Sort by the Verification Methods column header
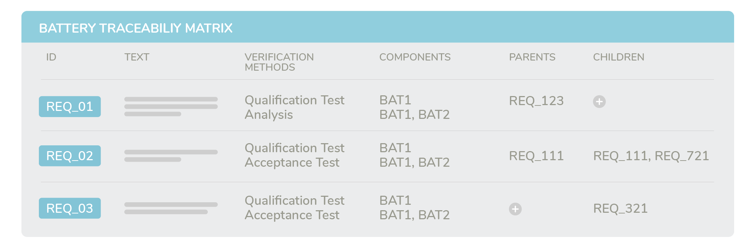Viewport: 753px width, 249px height. [x=279, y=62]
